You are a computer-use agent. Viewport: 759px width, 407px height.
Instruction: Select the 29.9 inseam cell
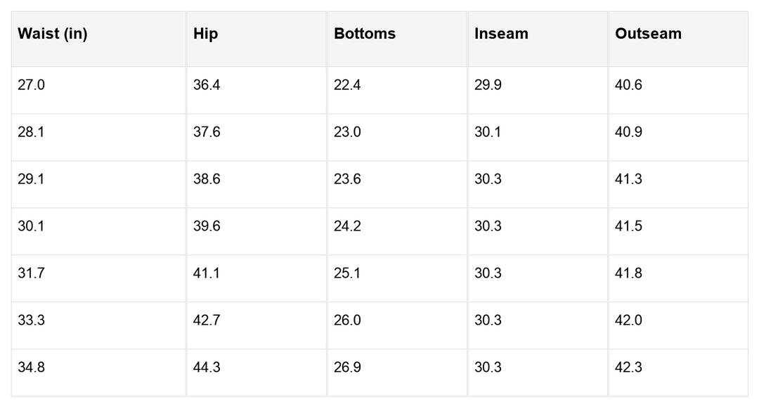click(x=488, y=85)
